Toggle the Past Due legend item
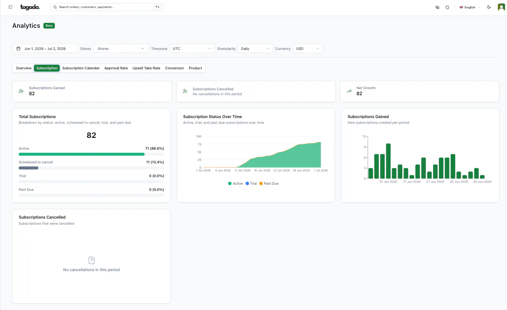 click(x=269, y=184)
